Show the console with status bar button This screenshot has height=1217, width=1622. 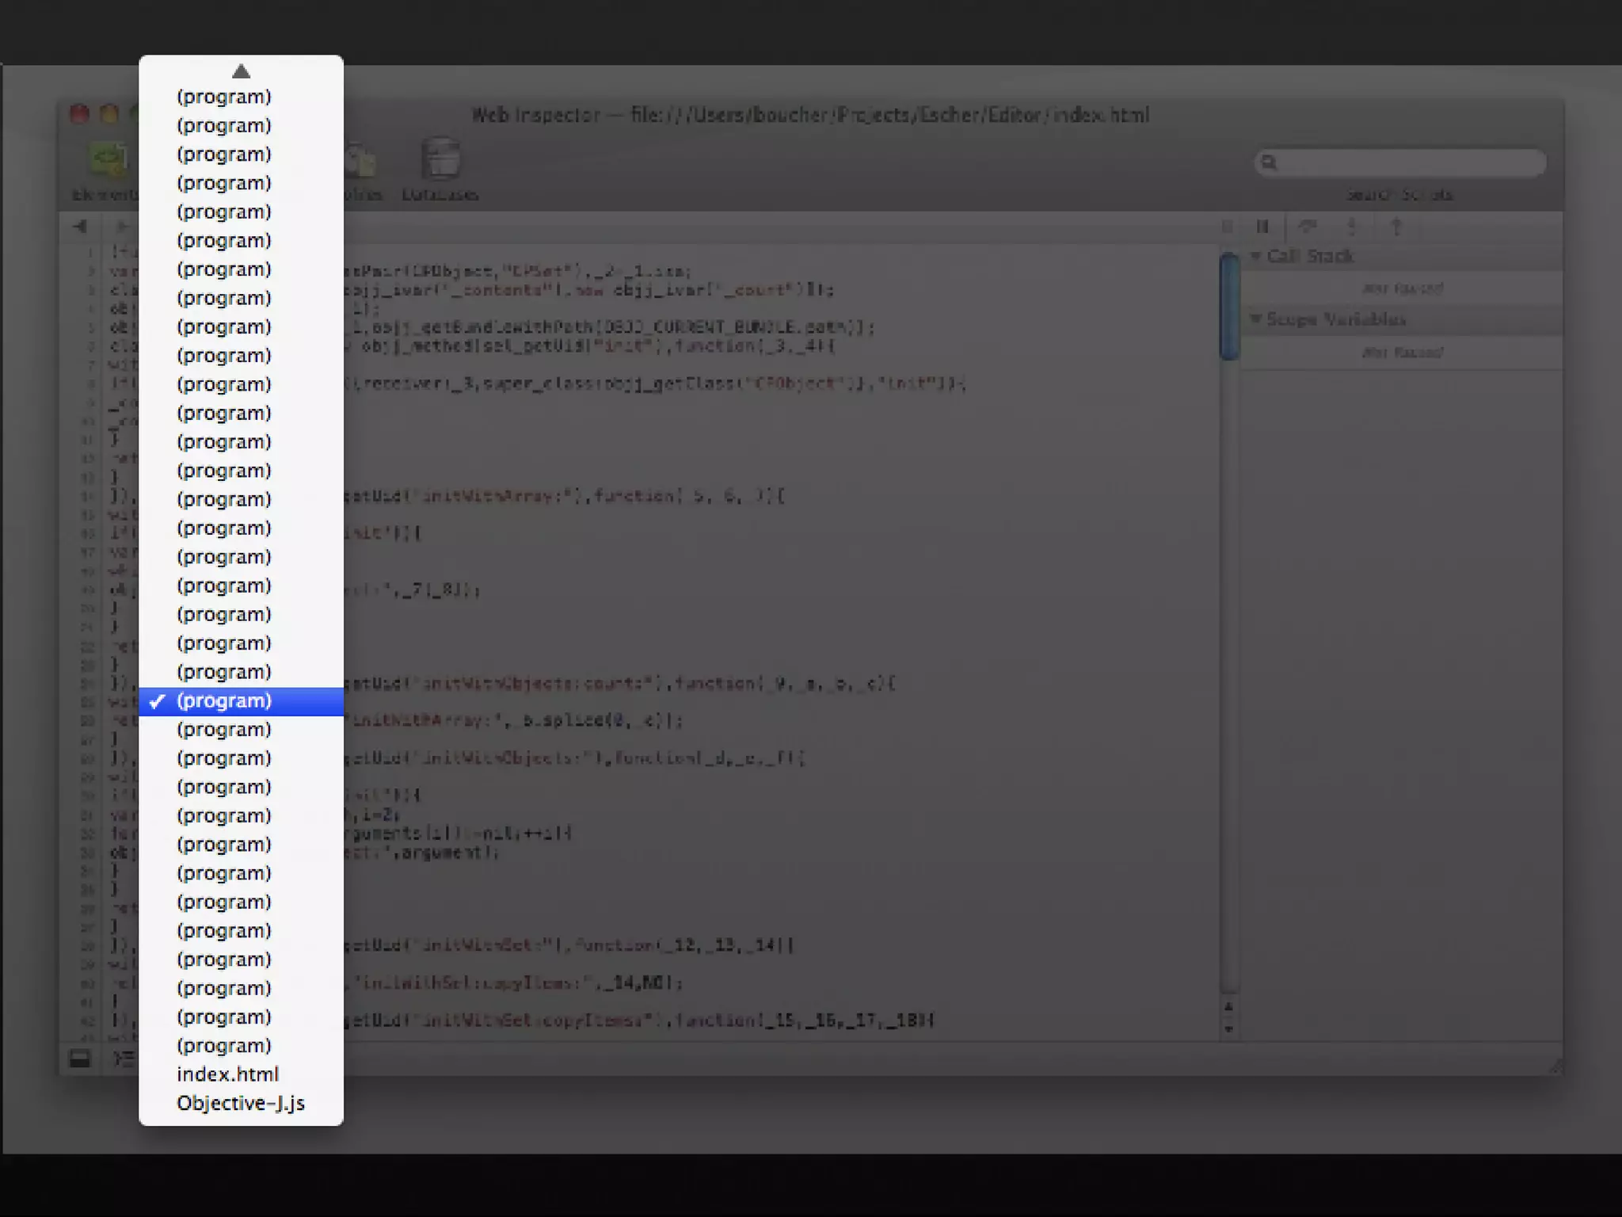coord(122,1059)
